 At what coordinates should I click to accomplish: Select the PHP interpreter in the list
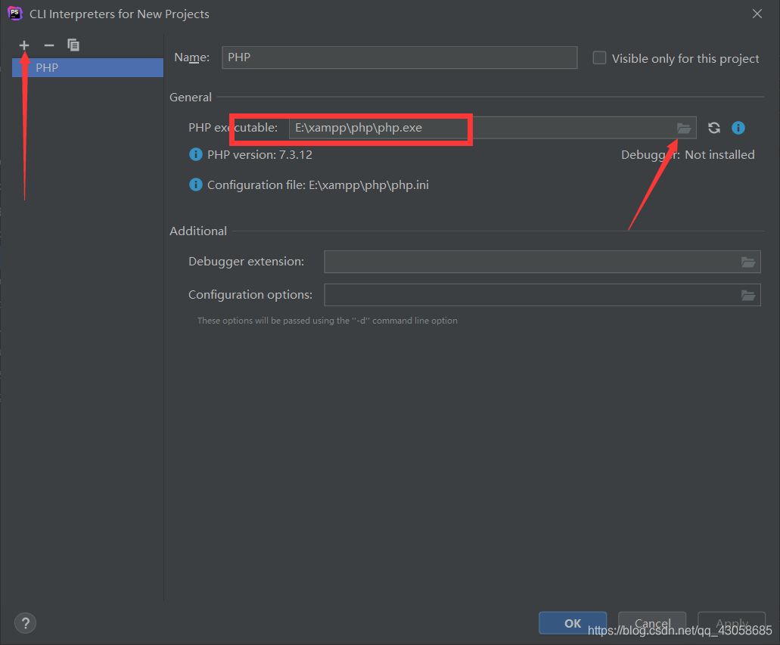88,67
